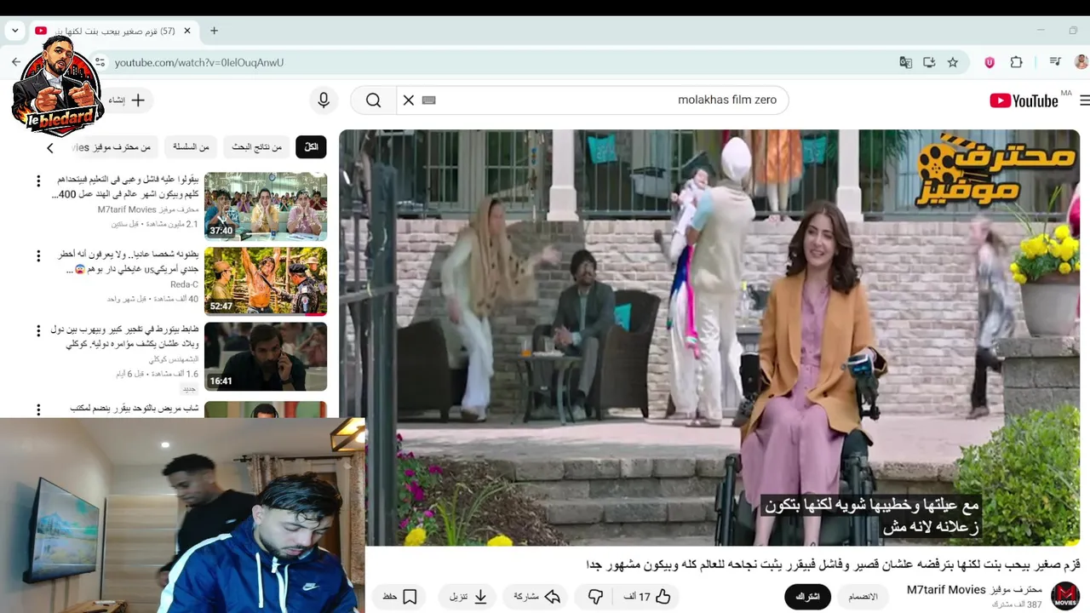Open the Chrome profile avatar
The height and width of the screenshot is (613, 1090).
1081,62
